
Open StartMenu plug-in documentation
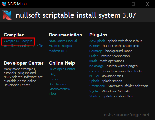click(97, 86)
